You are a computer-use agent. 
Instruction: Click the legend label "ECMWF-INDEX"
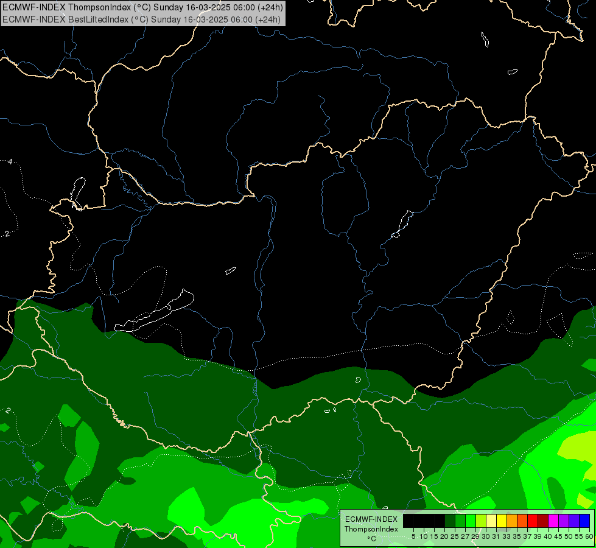click(x=371, y=519)
